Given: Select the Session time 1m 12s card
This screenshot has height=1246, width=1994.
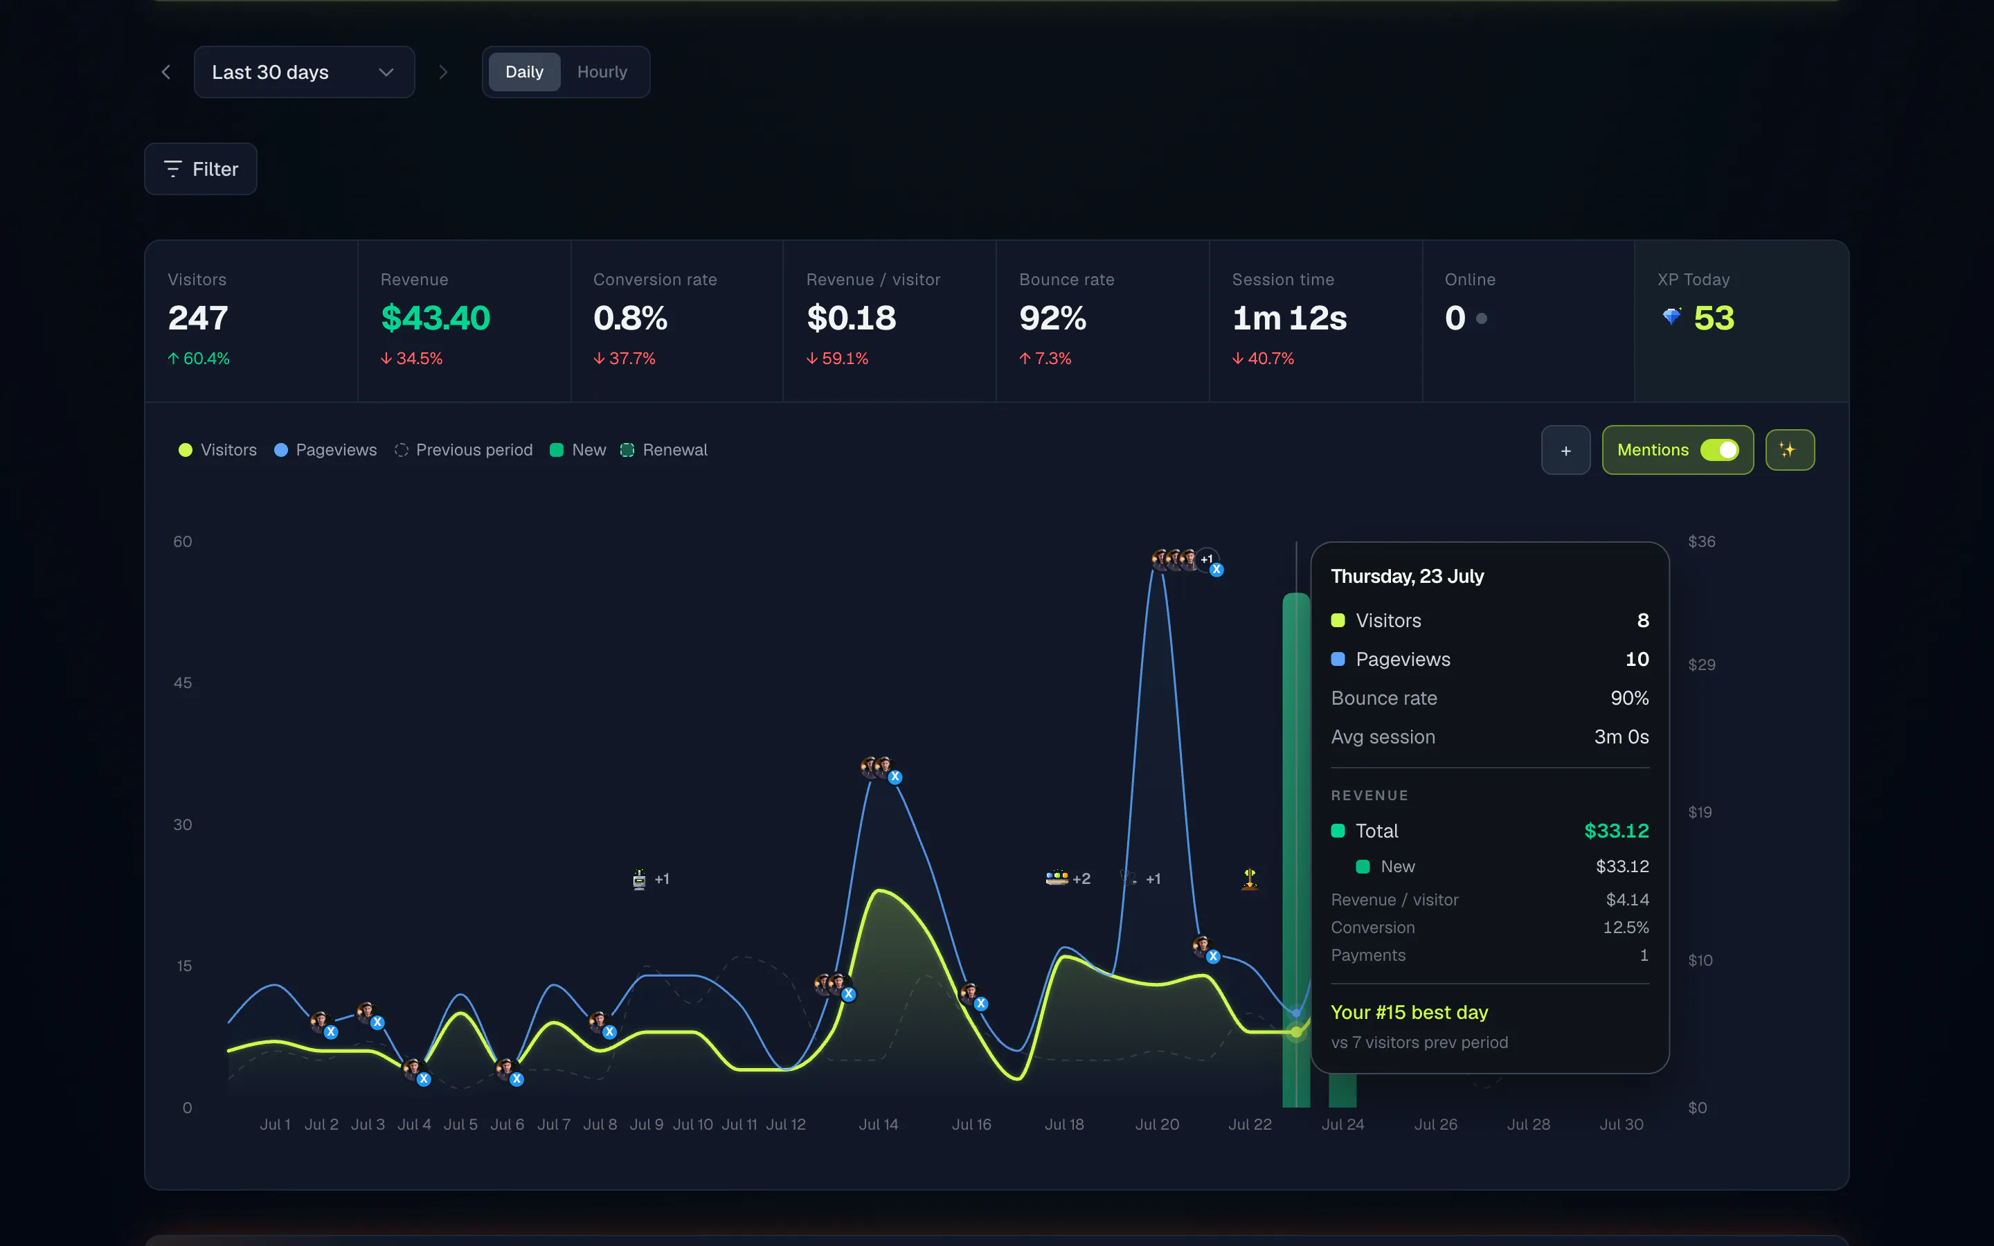Looking at the screenshot, I should (x=1316, y=321).
